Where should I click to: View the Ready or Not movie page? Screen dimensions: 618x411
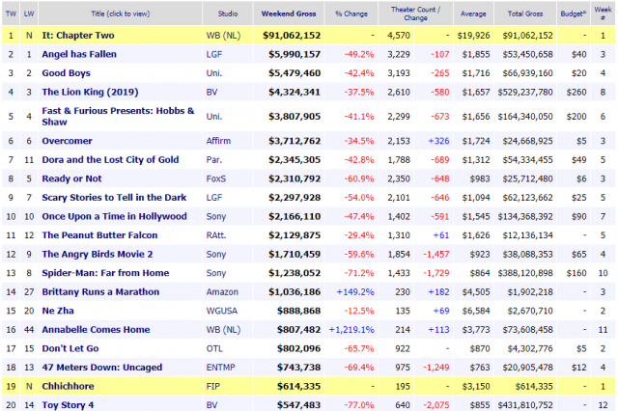point(71,178)
